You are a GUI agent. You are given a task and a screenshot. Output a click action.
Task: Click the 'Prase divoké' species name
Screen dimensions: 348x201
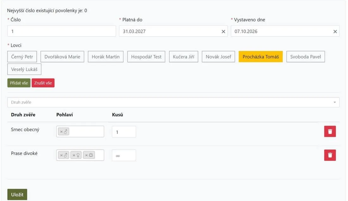click(24, 154)
